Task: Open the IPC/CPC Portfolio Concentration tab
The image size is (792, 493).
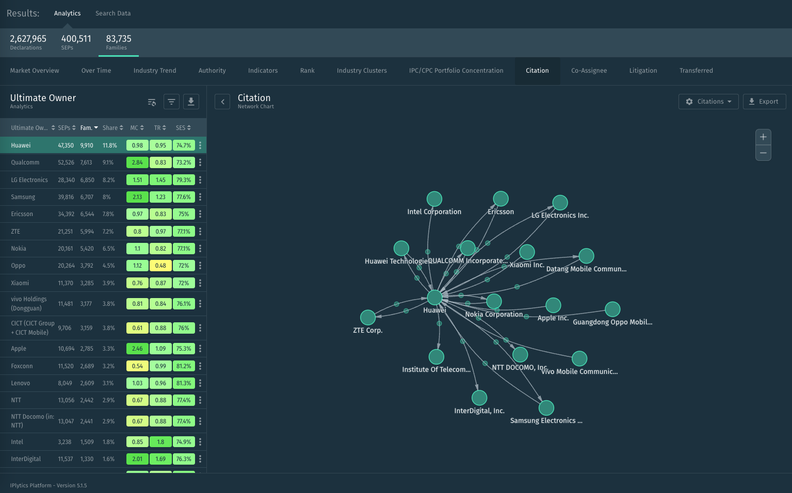Action: pos(456,71)
